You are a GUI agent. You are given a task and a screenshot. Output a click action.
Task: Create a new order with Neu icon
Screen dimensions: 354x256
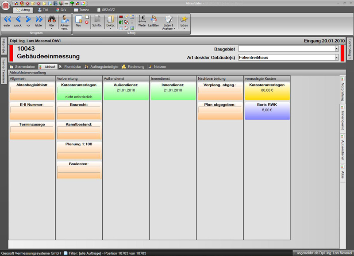point(78,20)
